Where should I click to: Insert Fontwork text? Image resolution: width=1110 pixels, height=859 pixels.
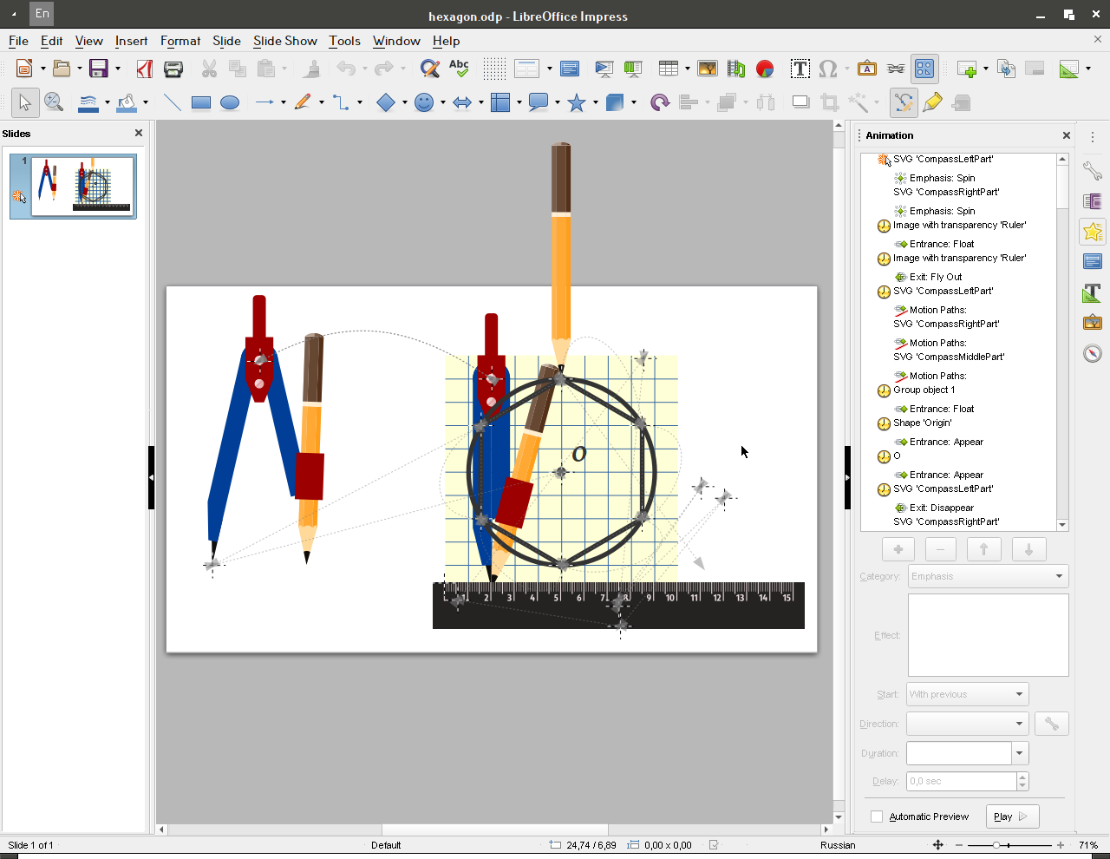coord(867,69)
